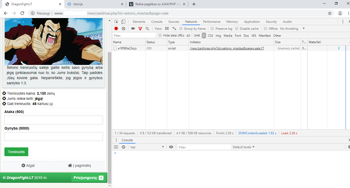The width and height of the screenshot is (350, 188).
Task: Select the XHR filter type
Action: [x=197, y=36]
